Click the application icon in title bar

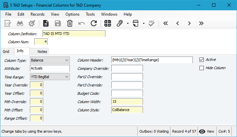(6, 5)
